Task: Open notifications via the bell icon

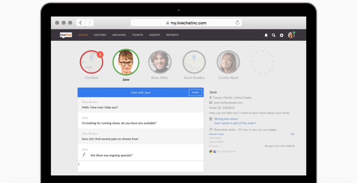Action: (x=266, y=35)
